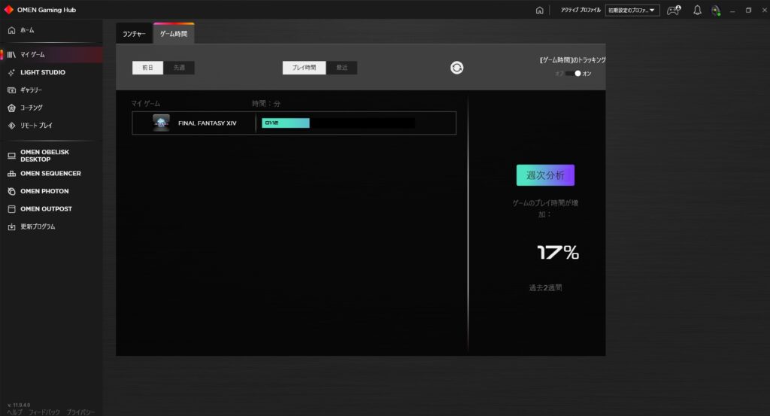Screen dimensions: 770x416
Task: Select the 前日 period option
Action: point(147,68)
